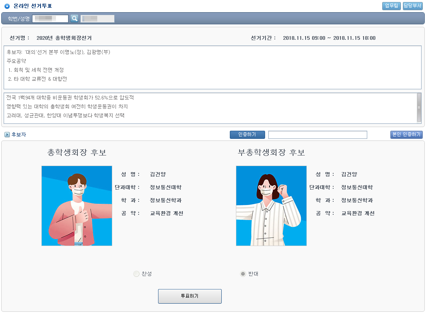The image size is (426, 313).
Task: Click the 총학생회장 후보 heading
Action: pos(77,153)
